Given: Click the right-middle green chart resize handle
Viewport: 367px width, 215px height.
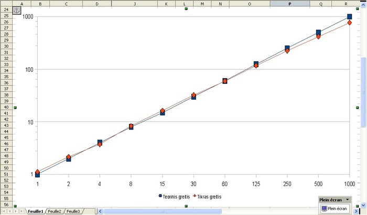Looking at the screenshot, I should point(357,107).
